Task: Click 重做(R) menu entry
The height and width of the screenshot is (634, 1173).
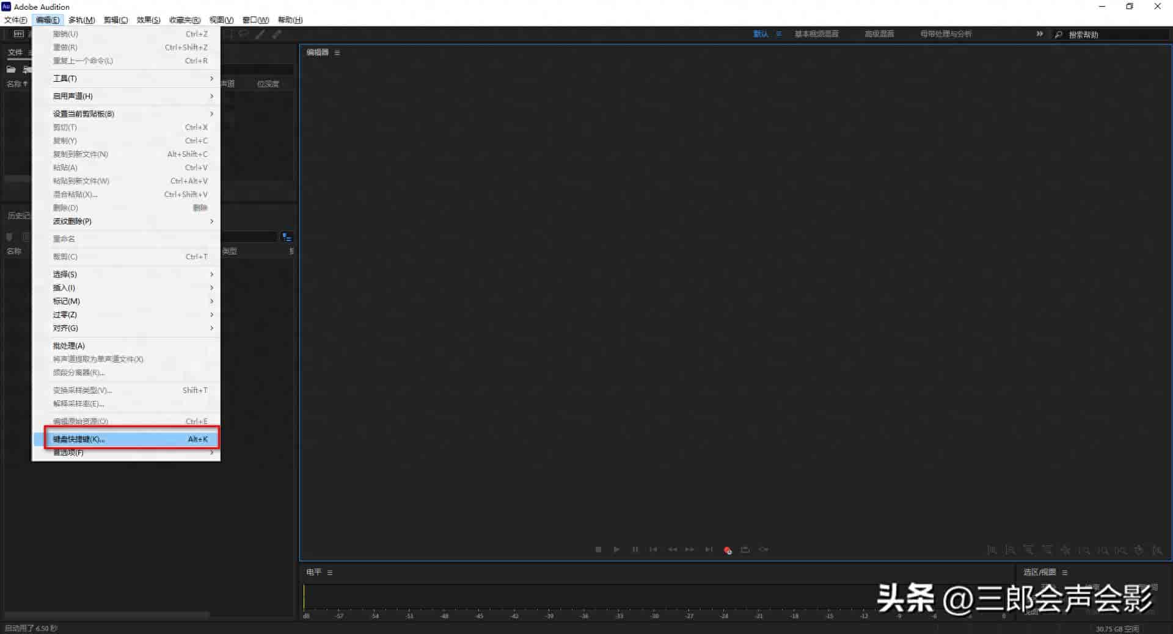Action: click(126, 48)
